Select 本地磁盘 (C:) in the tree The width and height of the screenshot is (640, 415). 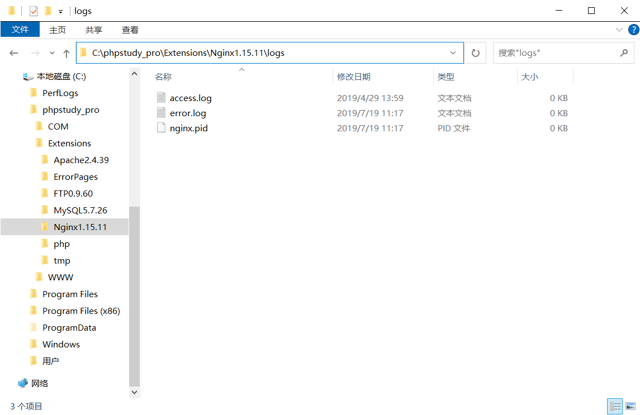pyautogui.click(x=61, y=77)
